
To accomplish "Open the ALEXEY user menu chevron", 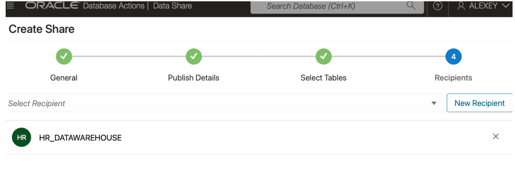I will 506,6.
